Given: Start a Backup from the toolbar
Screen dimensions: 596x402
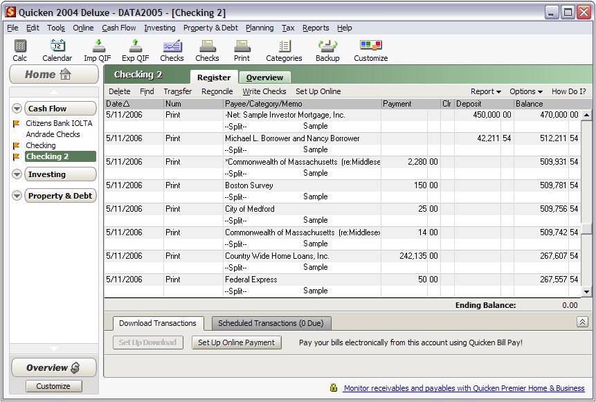Looking at the screenshot, I should click(x=327, y=51).
